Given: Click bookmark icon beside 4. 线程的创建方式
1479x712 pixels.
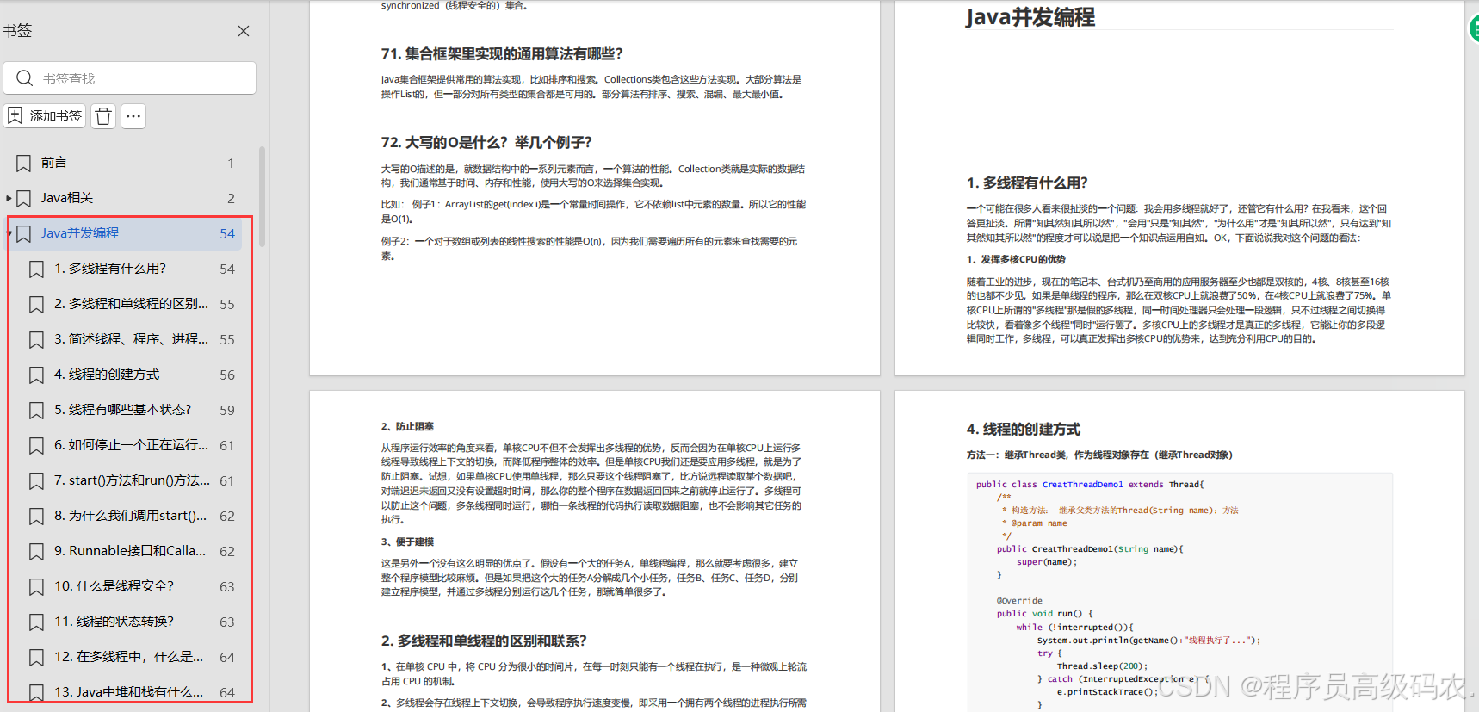Looking at the screenshot, I should pyautogui.click(x=36, y=375).
